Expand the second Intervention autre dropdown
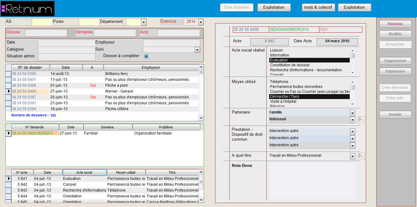This screenshot has width=417, height=207. coord(352,139)
